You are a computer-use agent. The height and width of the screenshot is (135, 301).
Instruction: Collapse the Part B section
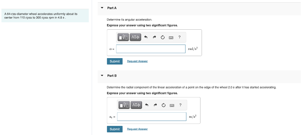point(102,76)
